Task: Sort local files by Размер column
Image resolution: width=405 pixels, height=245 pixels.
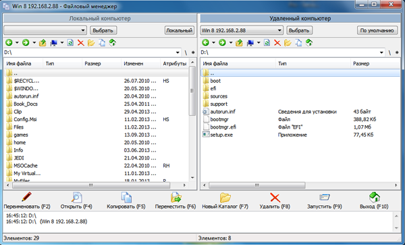Action: point(101,63)
